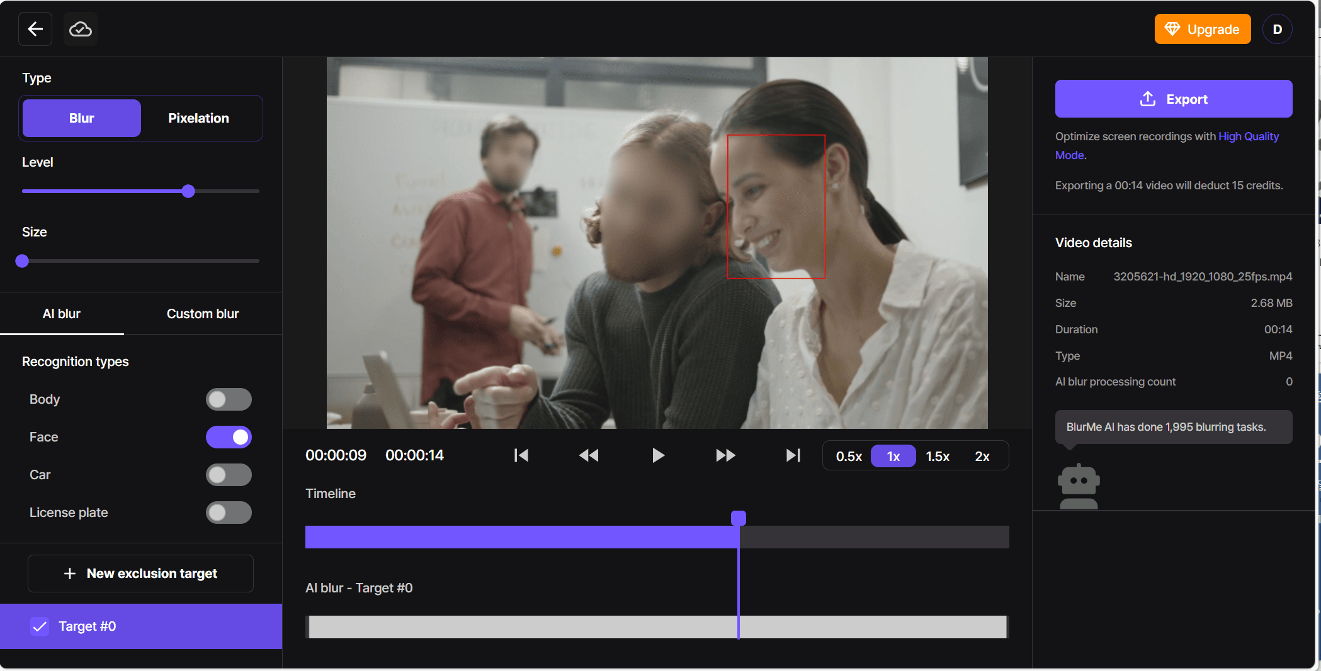
Task: Open the BlurMe AI robot assistant
Action: tap(1079, 487)
